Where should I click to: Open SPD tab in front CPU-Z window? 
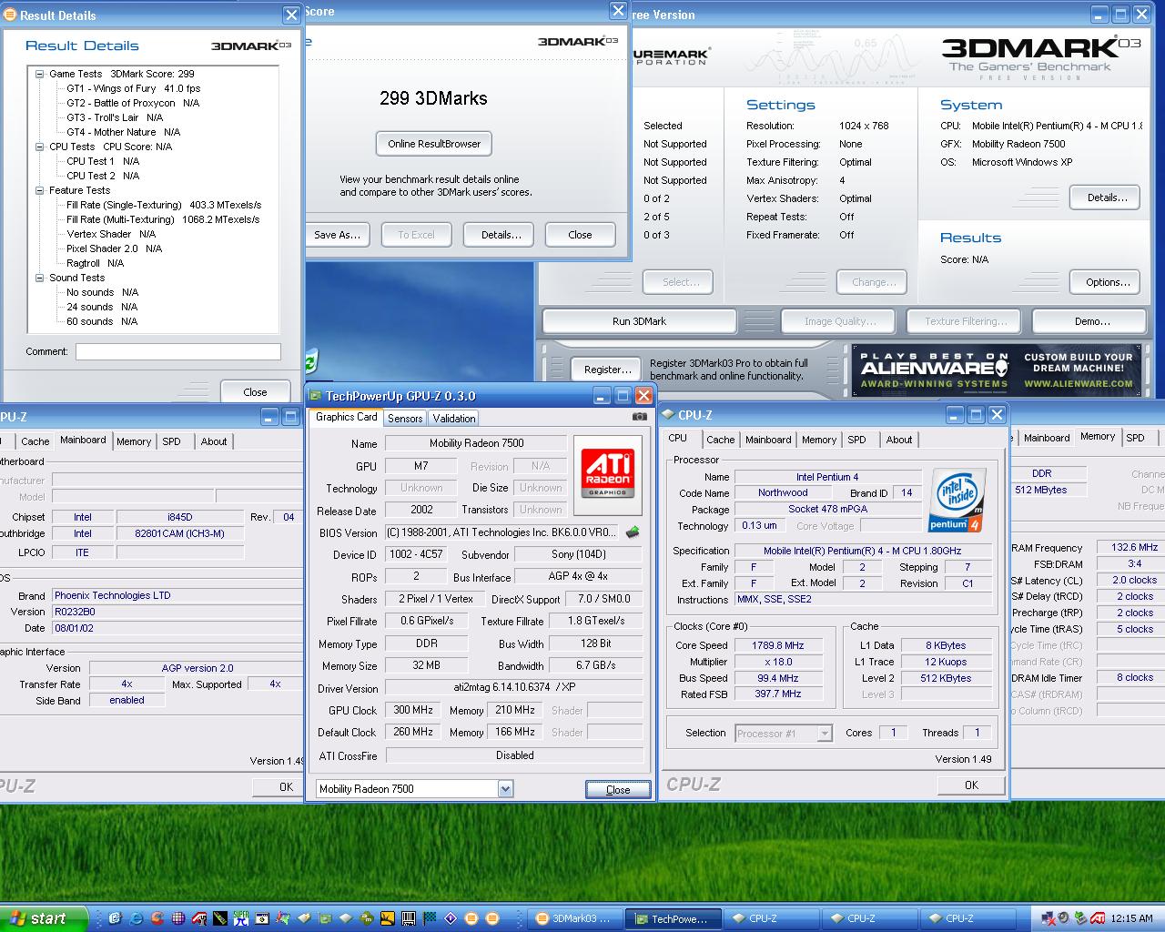pos(857,440)
